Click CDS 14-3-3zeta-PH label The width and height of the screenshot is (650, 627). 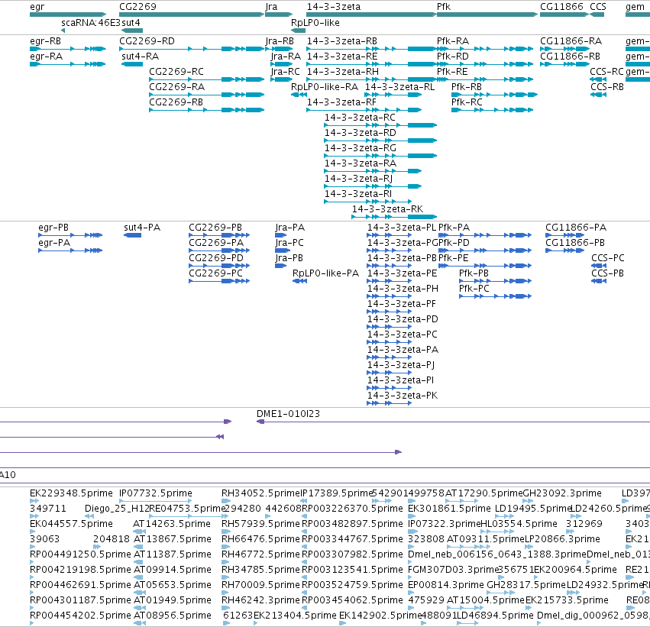(x=403, y=289)
